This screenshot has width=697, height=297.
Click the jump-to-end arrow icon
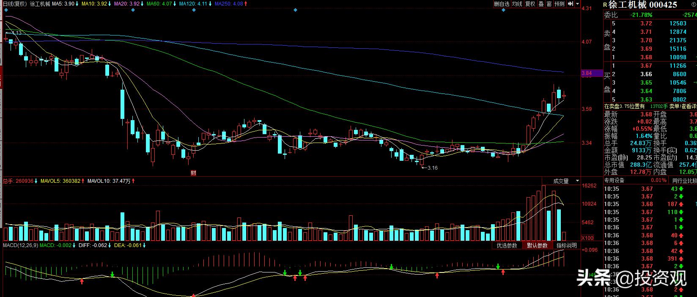coord(571,4)
